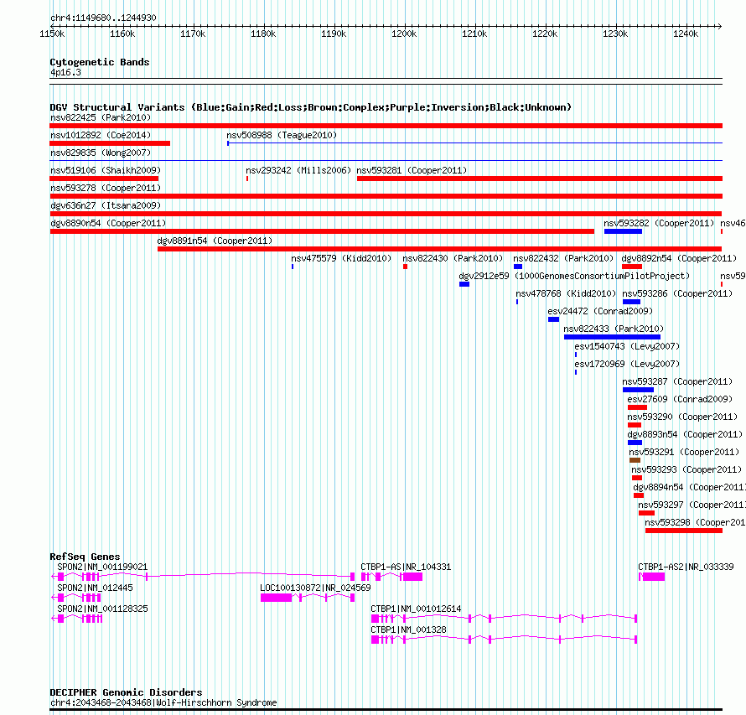The width and height of the screenshot is (746, 715).
Task: Click the nsv593298 red loss bar
Action: (684, 531)
